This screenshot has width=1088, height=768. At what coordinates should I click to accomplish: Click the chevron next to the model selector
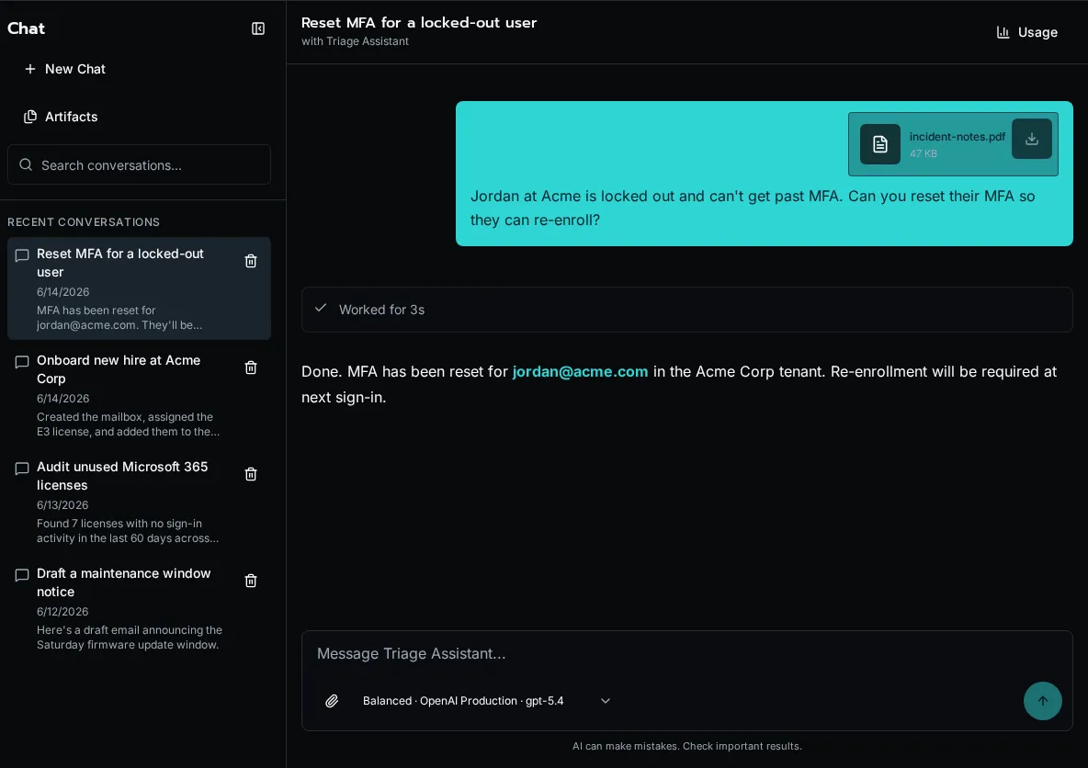coord(605,701)
